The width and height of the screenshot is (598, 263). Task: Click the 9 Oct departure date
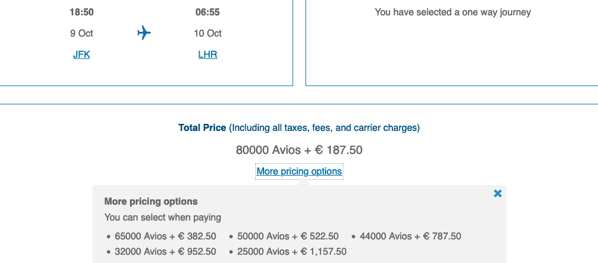point(82,33)
